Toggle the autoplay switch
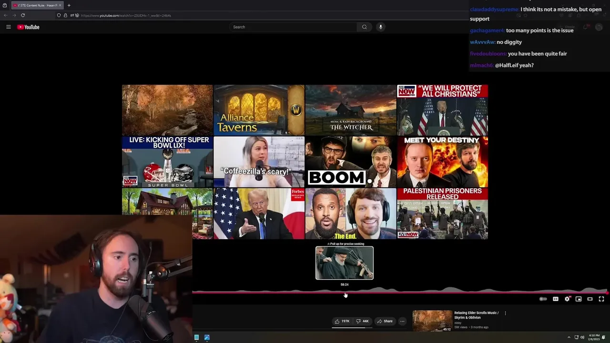 [x=543, y=299]
